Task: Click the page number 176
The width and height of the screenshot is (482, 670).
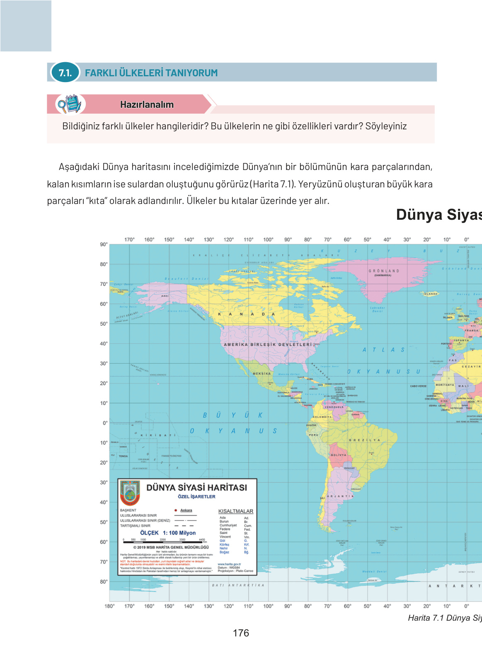Action: click(x=241, y=633)
